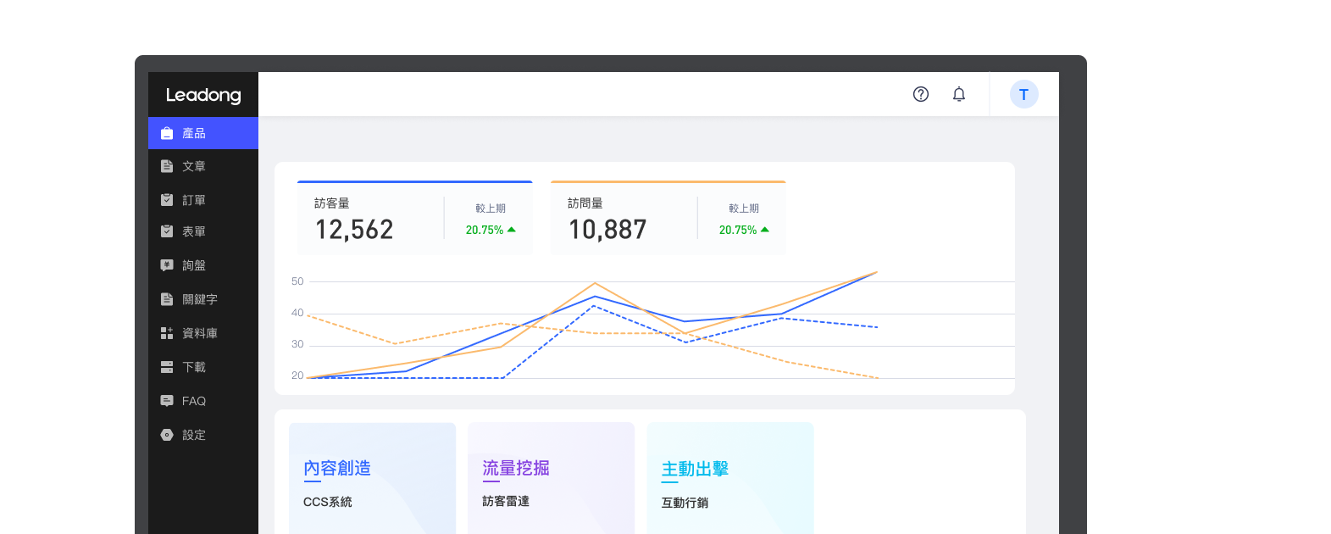
Task: Select the 訪客量 12,562 stat tab
Action: click(415, 218)
